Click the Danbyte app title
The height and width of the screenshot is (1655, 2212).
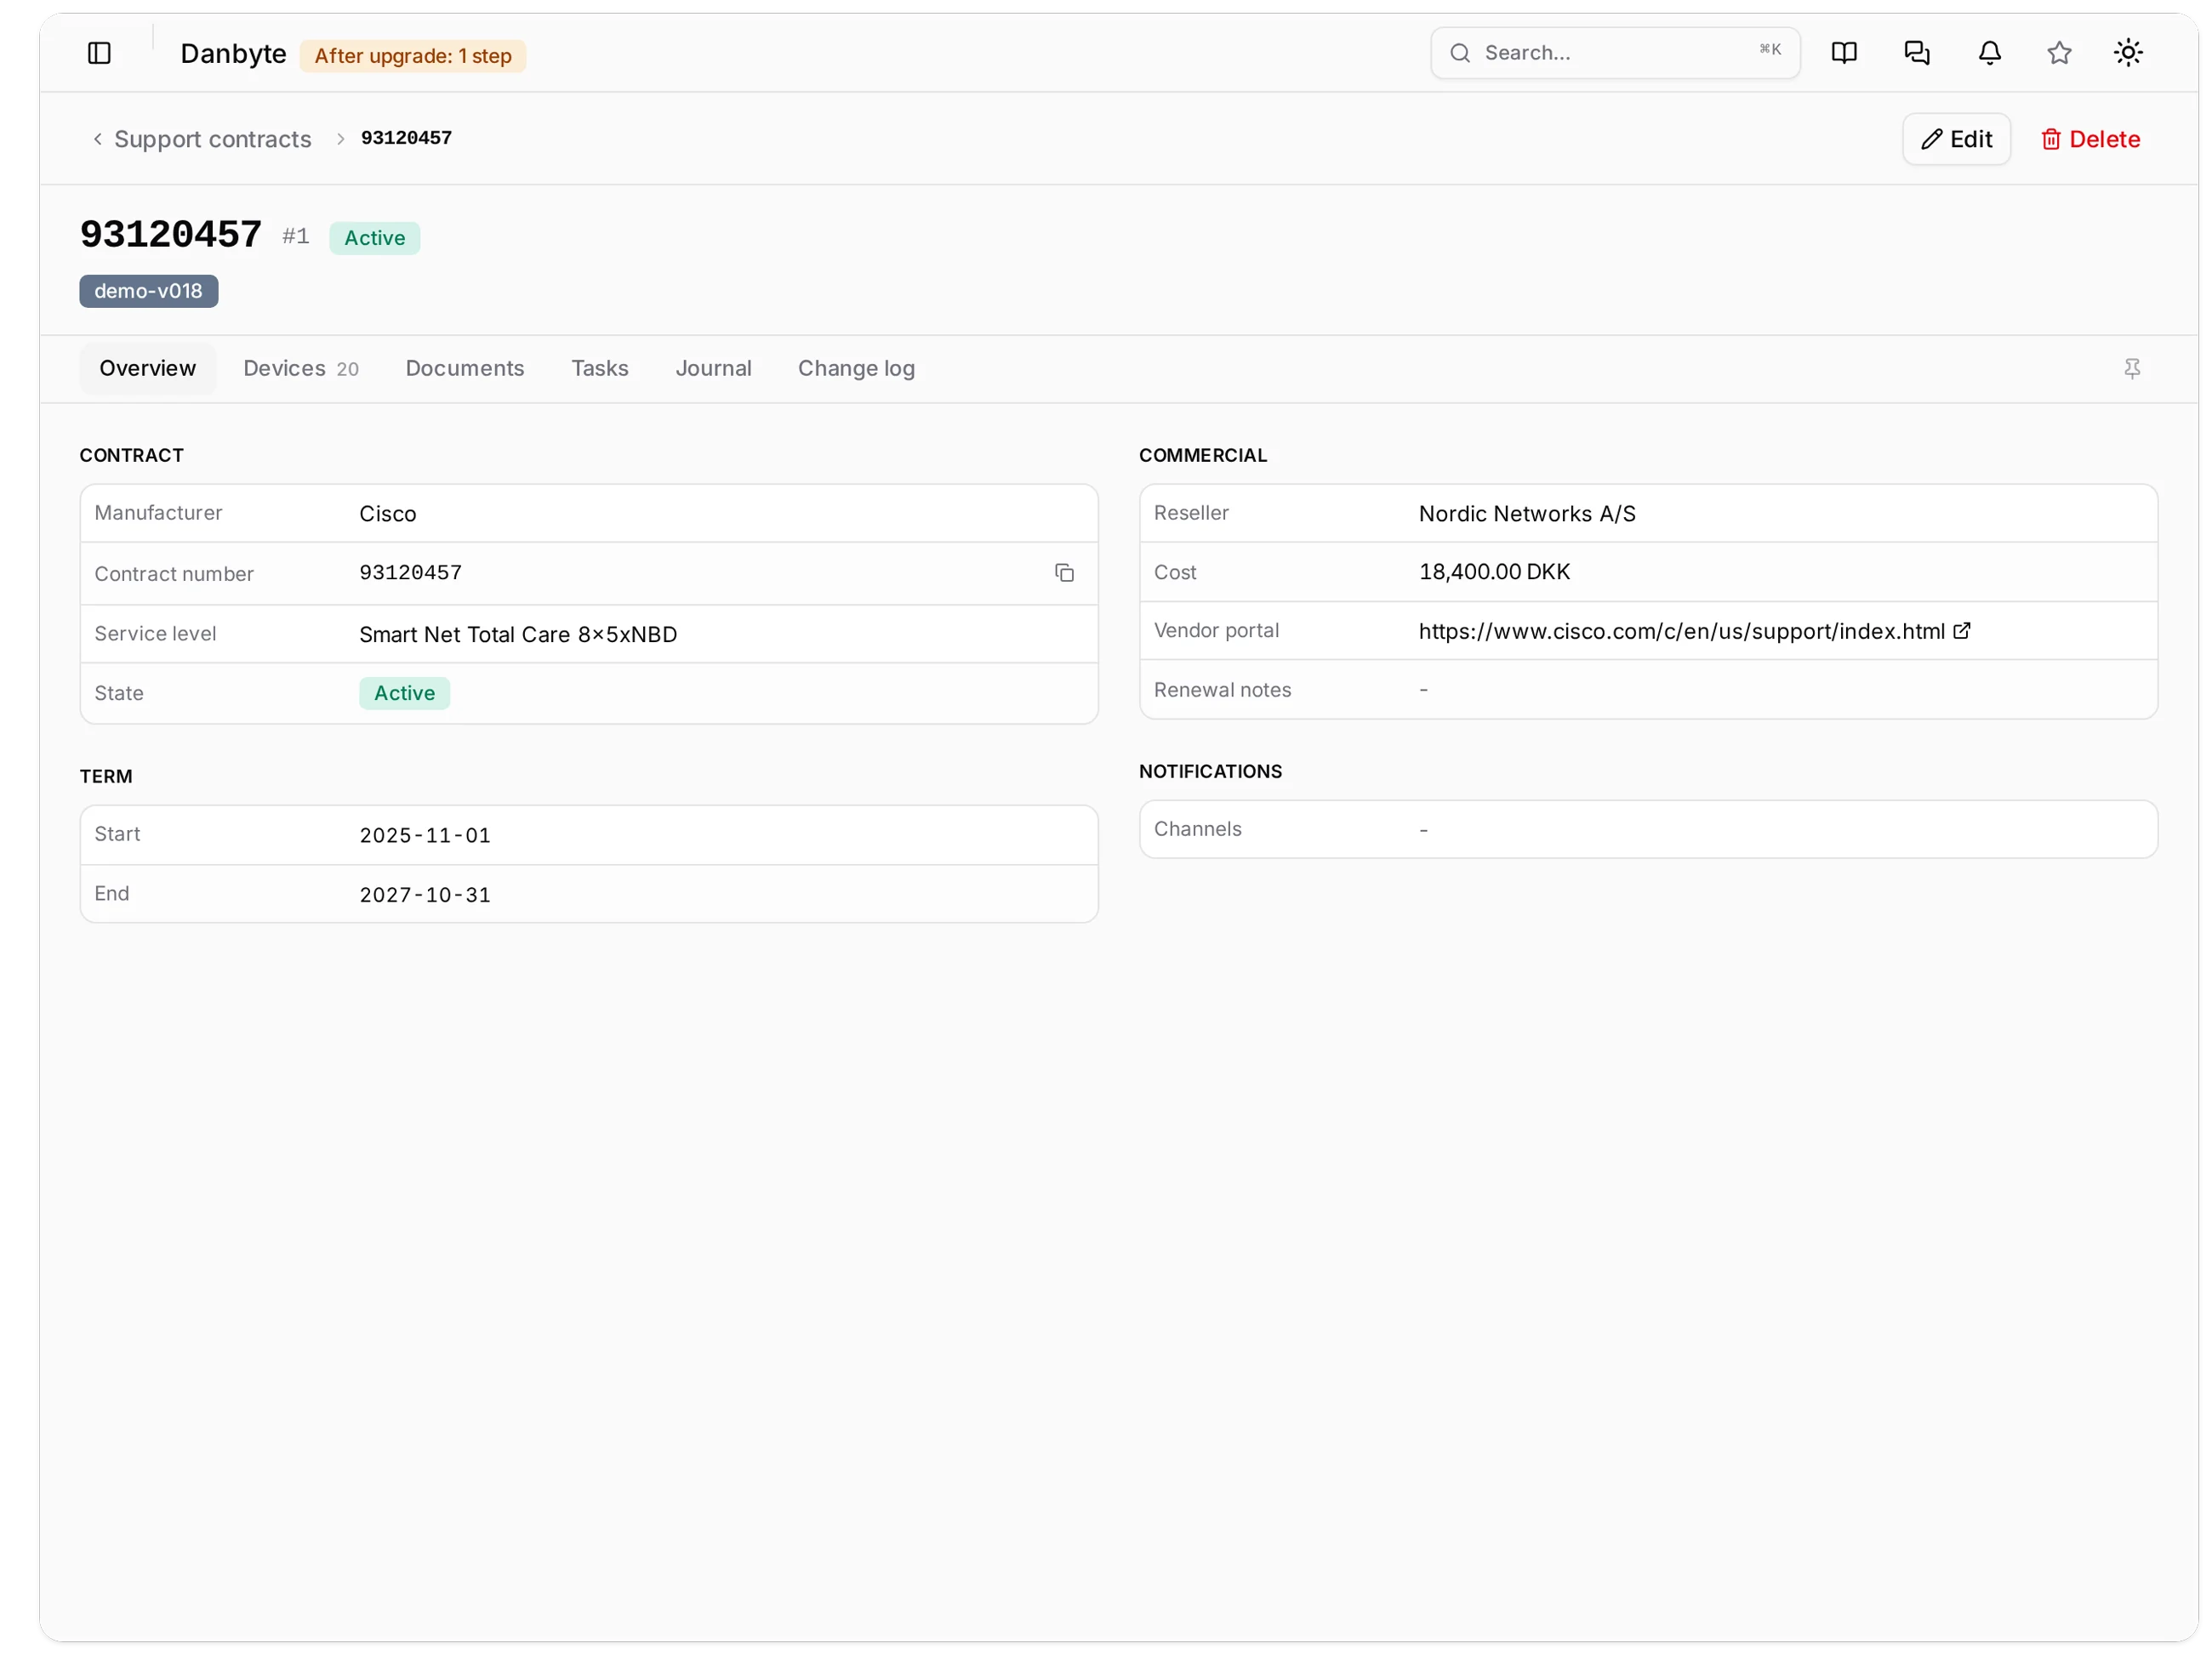point(233,54)
